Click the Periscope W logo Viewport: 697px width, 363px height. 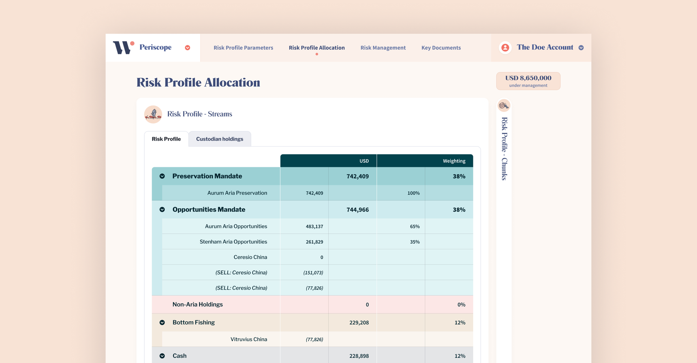click(123, 47)
